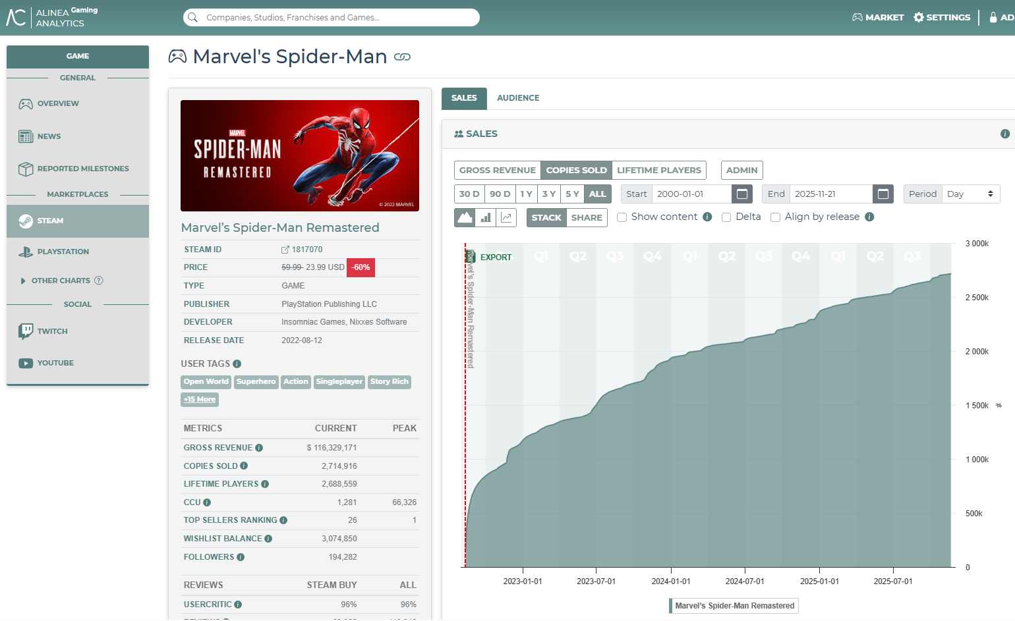1015x621 pixels.
Task: Expand the +15 More user tags
Action: [x=199, y=399]
